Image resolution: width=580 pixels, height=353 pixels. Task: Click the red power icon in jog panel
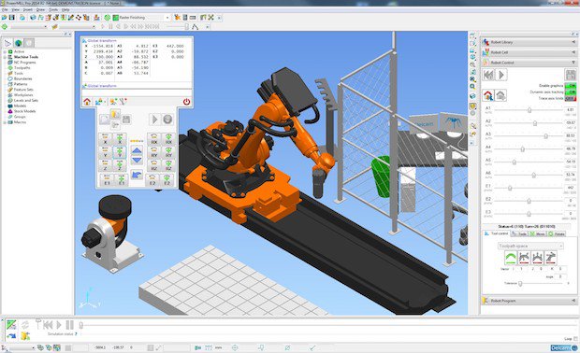tap(186, 102)
